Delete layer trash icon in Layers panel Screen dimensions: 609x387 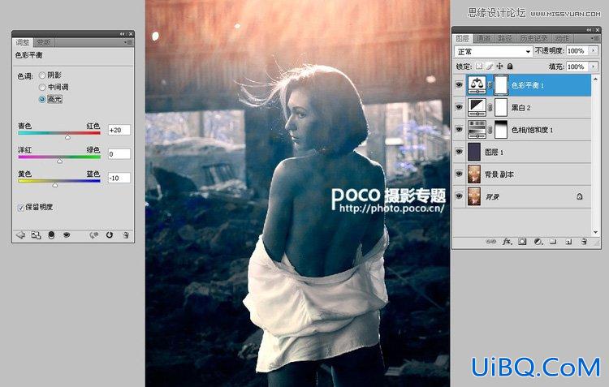(x=584, y=242)
